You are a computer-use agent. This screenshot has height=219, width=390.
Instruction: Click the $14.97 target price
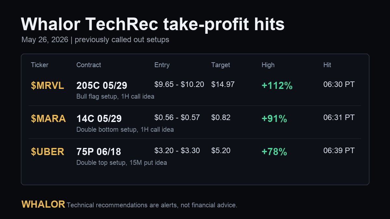click(x=223, y=84)
